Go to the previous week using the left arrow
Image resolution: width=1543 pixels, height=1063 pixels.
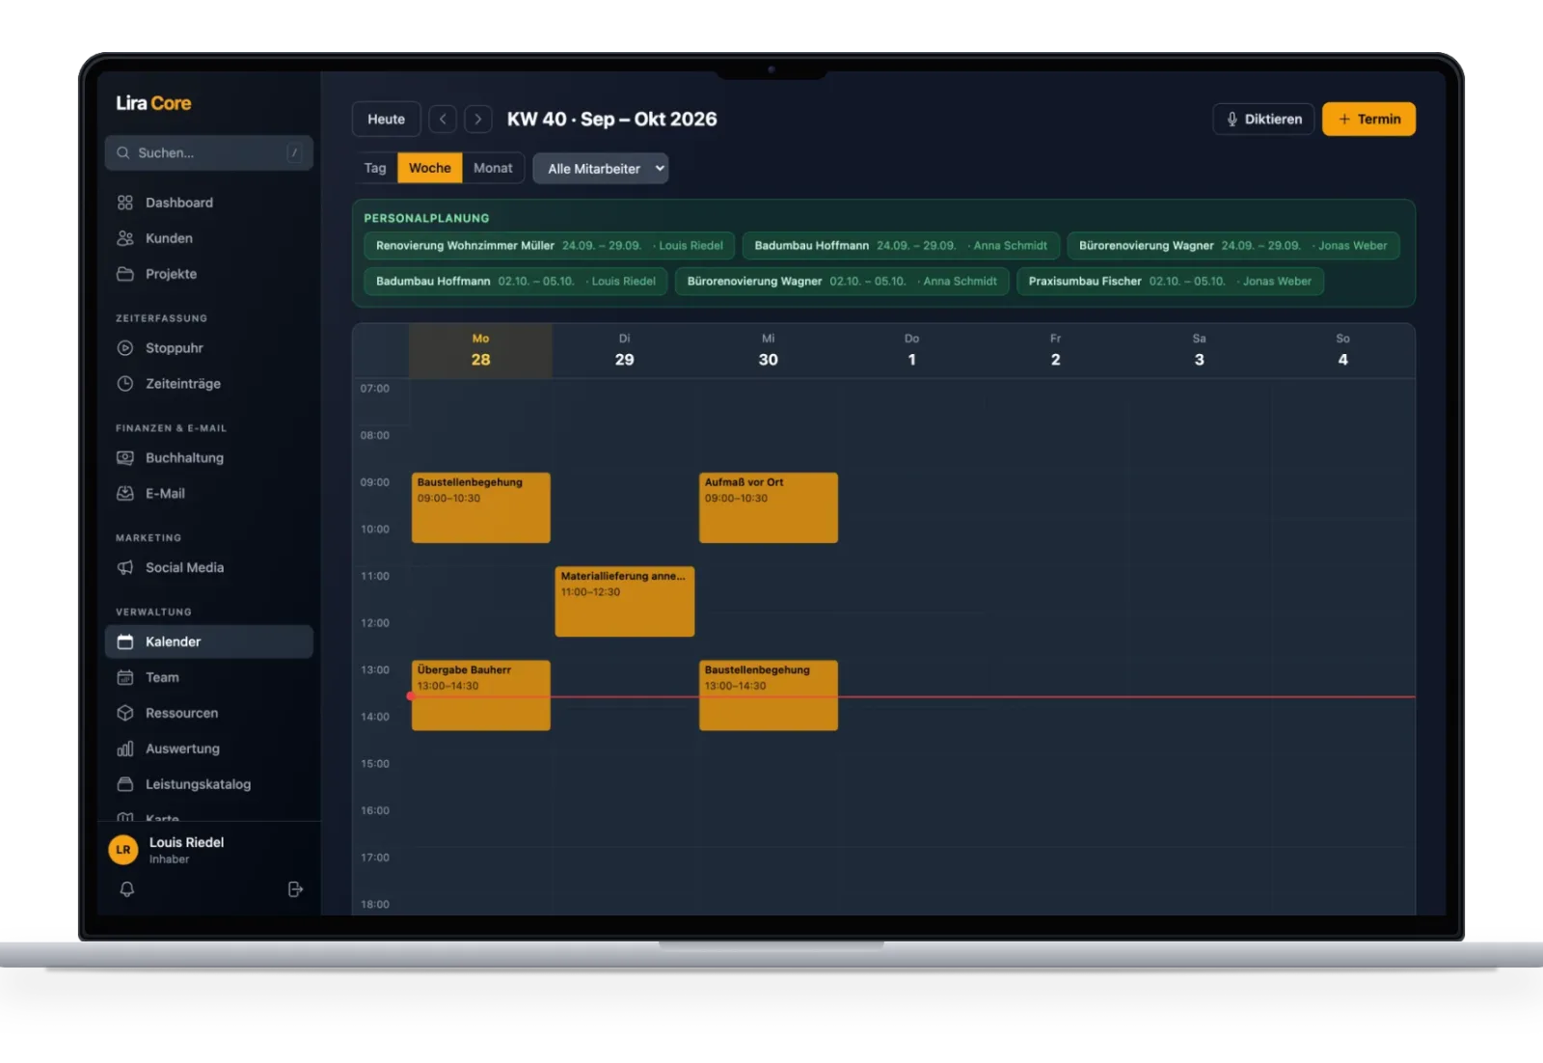pyautogui.click(x=443, y=120)
